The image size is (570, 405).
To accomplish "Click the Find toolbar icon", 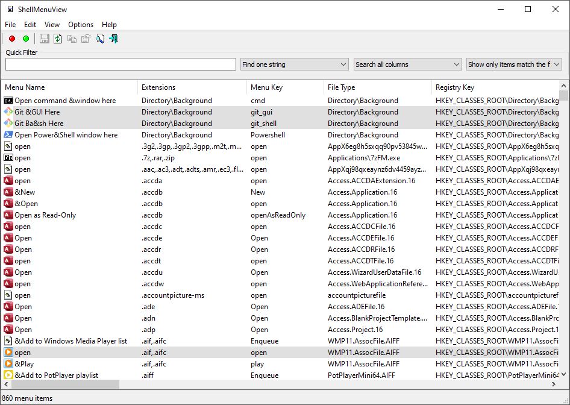I will point(100,39).
